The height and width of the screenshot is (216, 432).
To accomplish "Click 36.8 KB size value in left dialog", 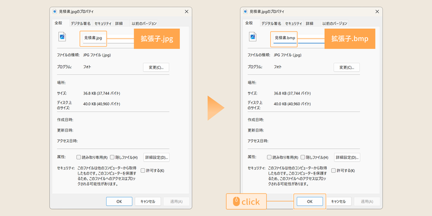I will point(101,93).
